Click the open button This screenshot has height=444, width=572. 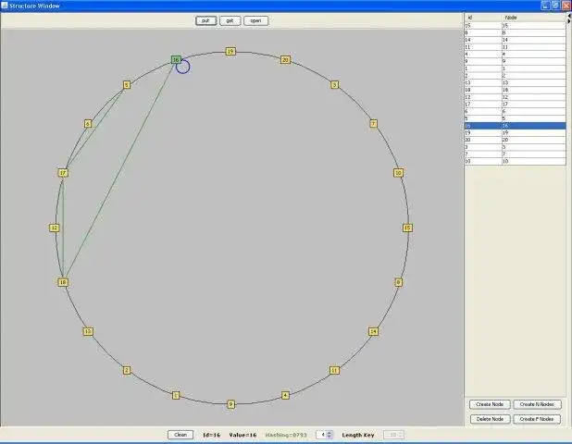pyautogui.click(x=255, y=20)
